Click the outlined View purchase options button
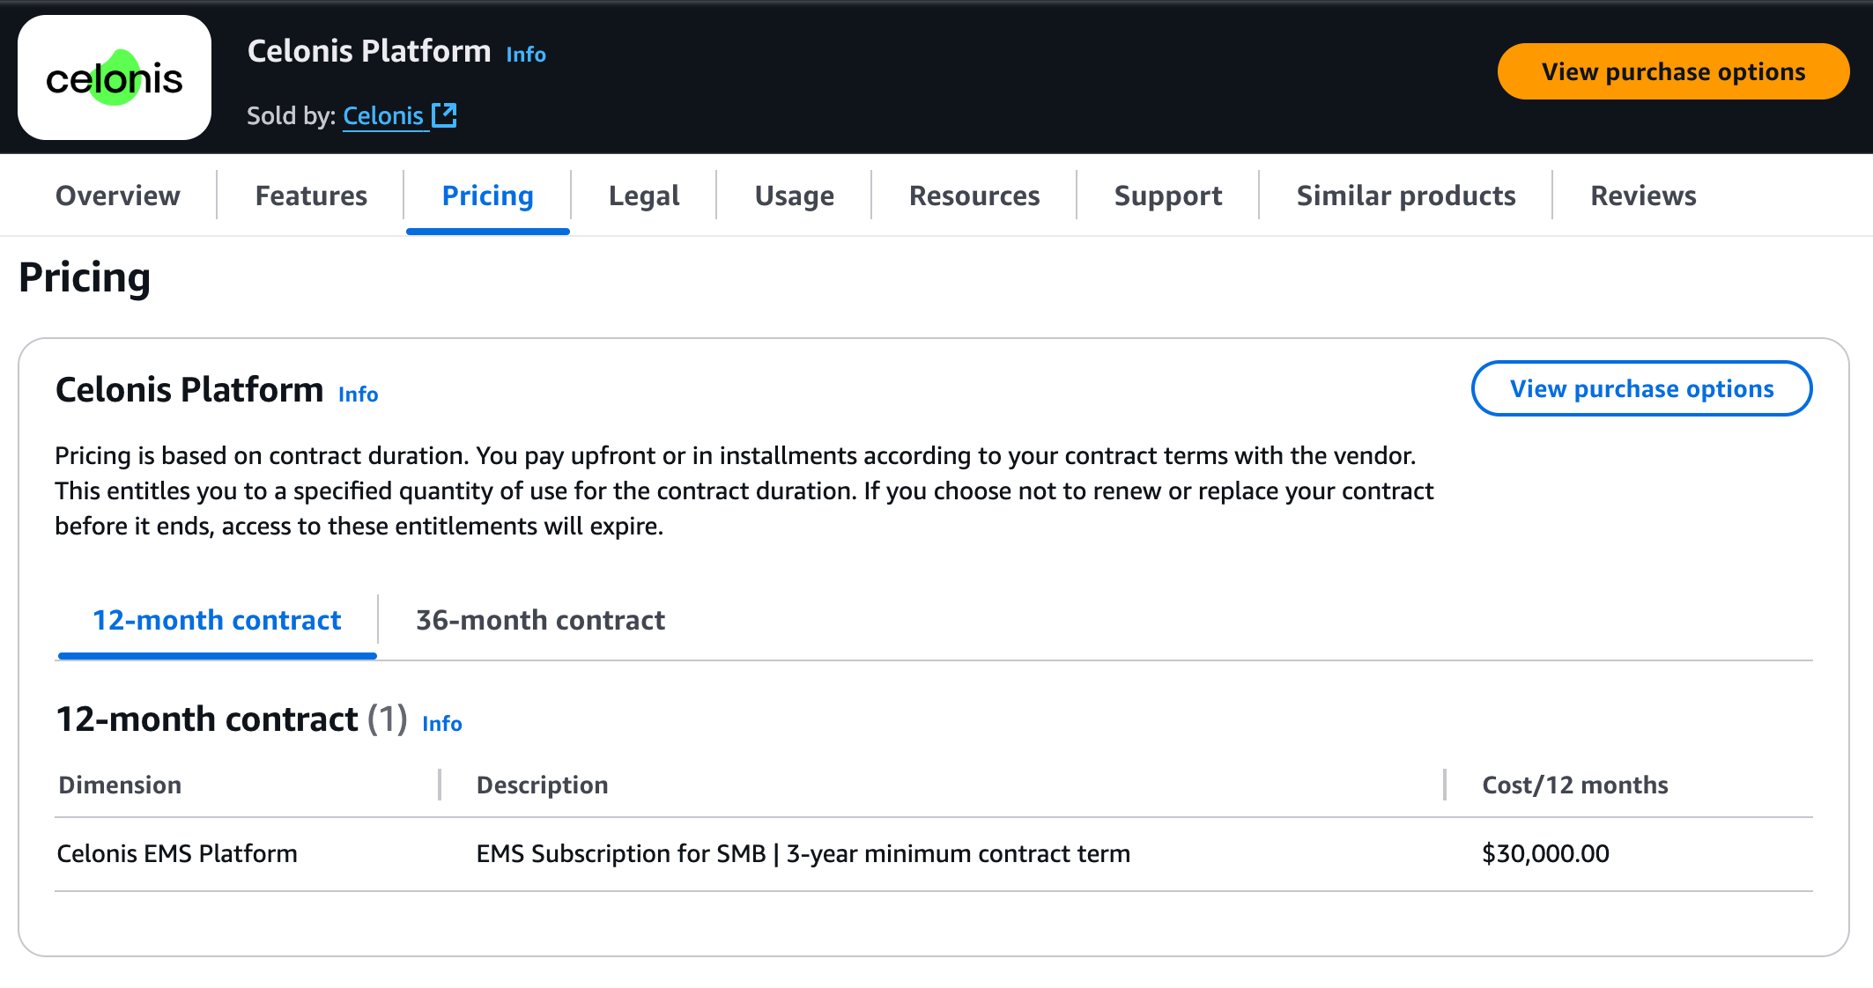 tap(1641, 388)
